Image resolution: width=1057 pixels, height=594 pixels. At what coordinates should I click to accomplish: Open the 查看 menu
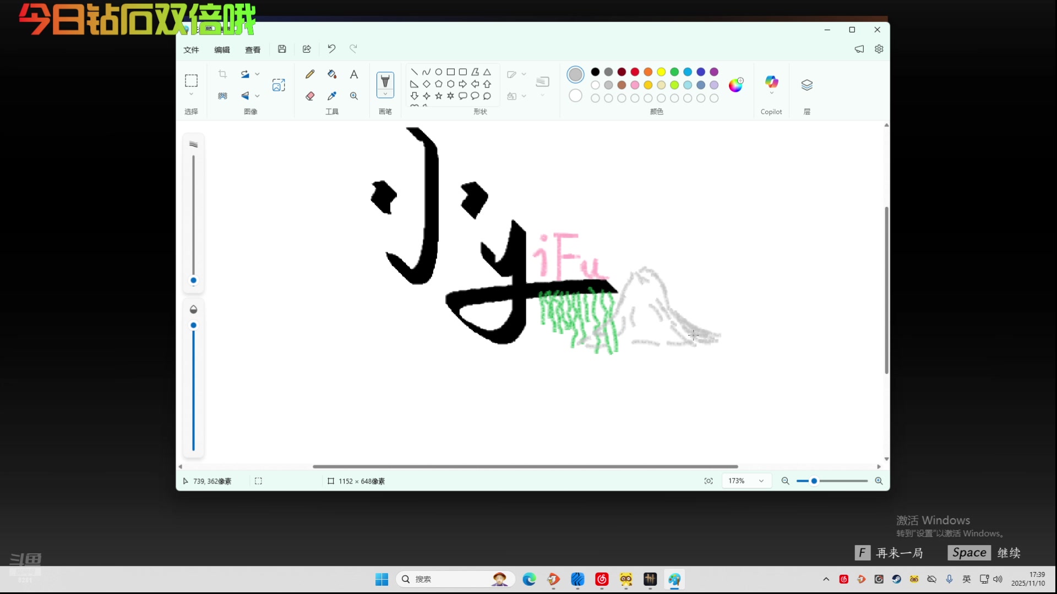(253, 50)
